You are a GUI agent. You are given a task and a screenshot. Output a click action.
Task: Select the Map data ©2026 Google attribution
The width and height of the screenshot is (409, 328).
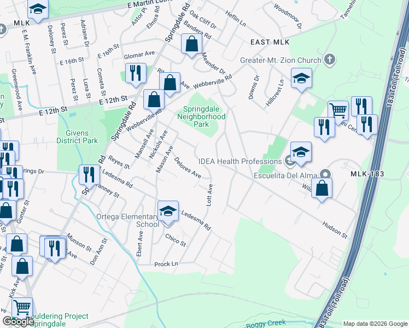(375, 324)
